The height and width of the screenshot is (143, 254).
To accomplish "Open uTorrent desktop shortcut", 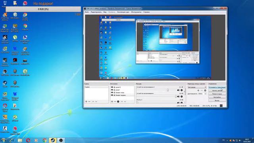I will tap(15, 39).
